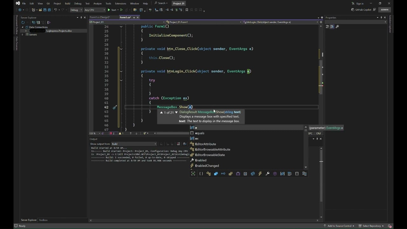Click the Open File folder toolbar icon
Screen dimensions: 407x229
coord(40,10)
